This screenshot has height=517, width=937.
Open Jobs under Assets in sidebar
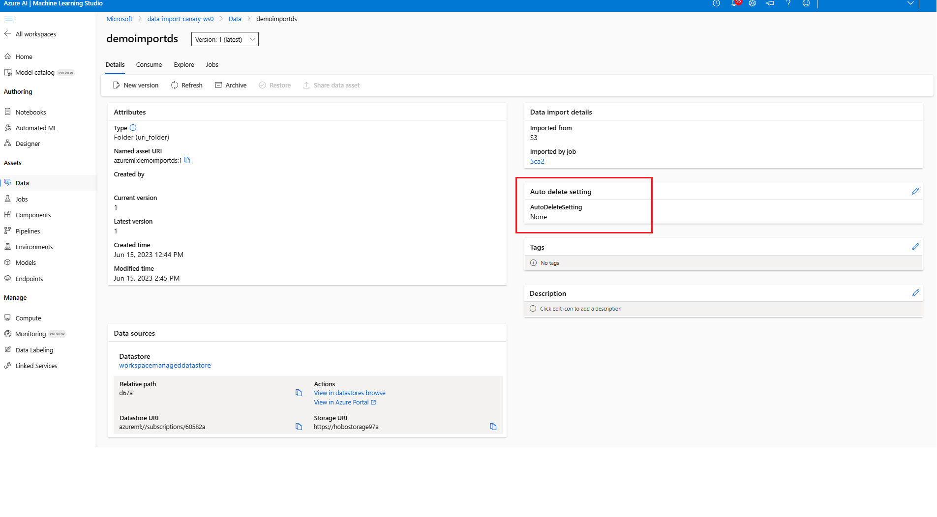coord(16,199)
